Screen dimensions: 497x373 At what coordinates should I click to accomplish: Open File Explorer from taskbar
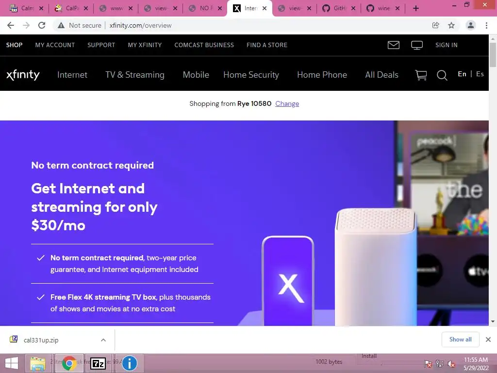pos(38,363)
